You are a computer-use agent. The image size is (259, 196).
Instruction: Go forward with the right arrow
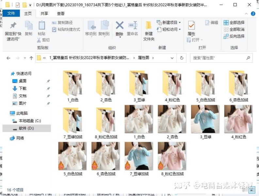[x=17, y=58]
